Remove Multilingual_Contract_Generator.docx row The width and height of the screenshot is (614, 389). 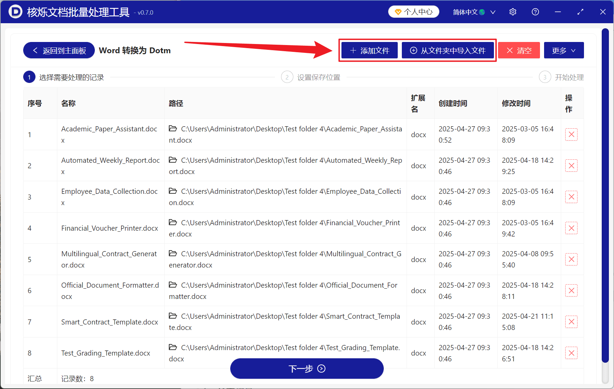click(571, 259)
